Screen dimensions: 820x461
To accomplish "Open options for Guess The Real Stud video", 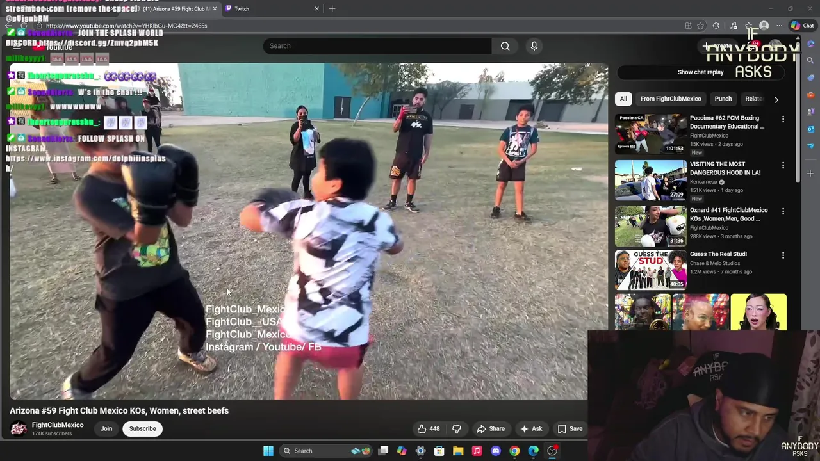I will point(783,255).
